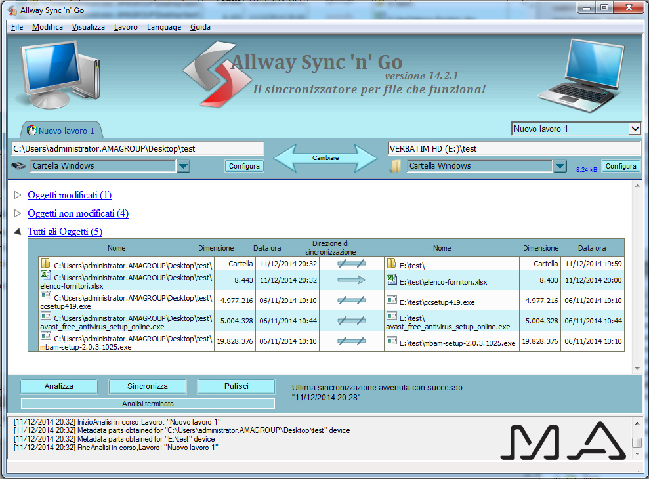Click left Dimensione column header
The height and width of the screenshot is (479, 649).
[216, 248]
